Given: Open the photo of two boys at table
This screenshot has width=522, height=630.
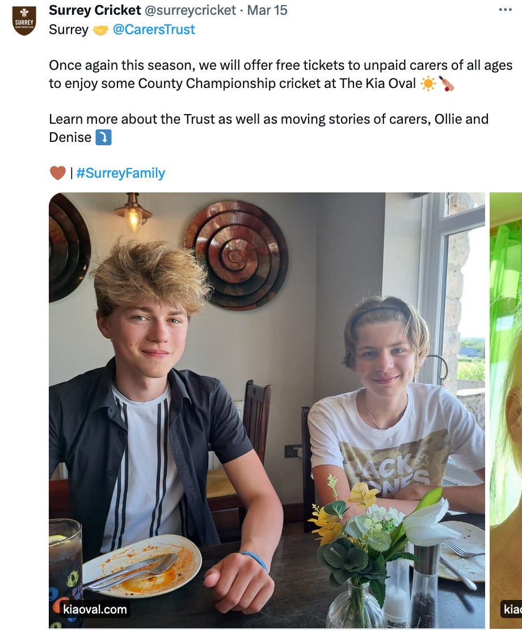Looking at the screenshot, I should [x=267, y=410].
